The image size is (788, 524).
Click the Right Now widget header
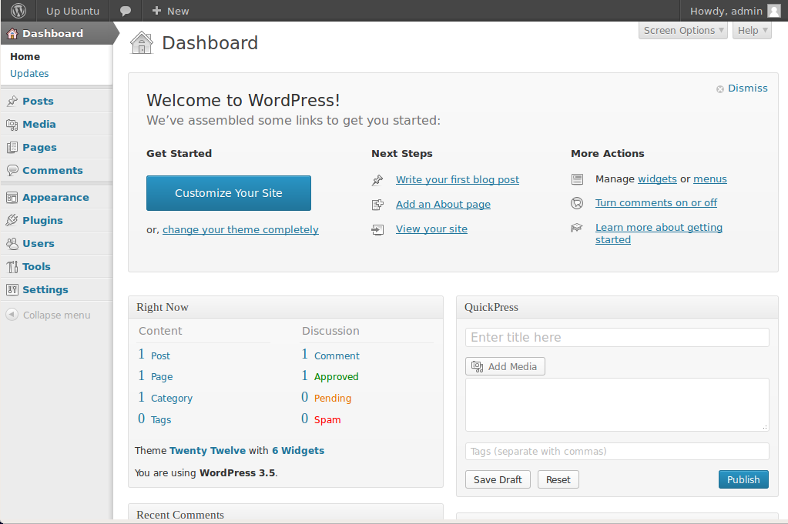[286, 307]
